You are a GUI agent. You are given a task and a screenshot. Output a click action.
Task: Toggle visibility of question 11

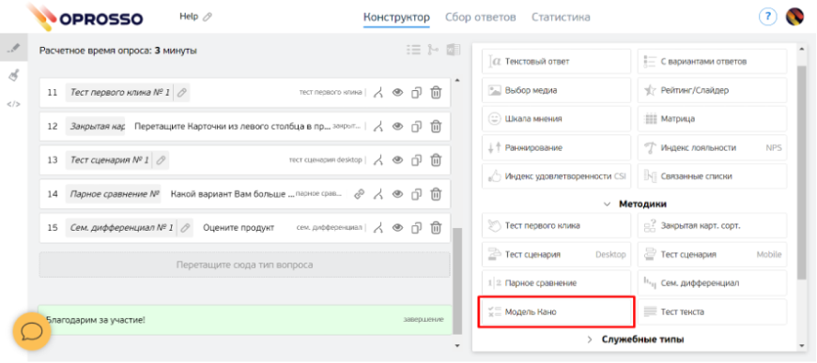coord(398,93)
